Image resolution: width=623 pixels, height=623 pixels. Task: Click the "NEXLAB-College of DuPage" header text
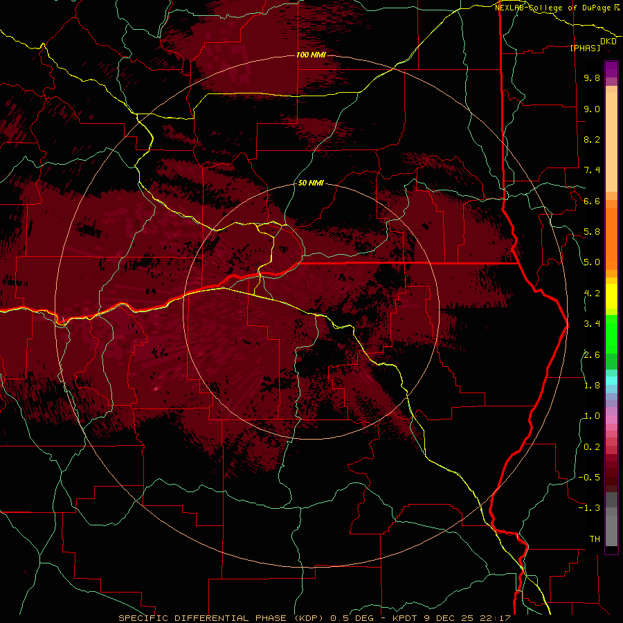pyautogui.click(x=552, y=8)
